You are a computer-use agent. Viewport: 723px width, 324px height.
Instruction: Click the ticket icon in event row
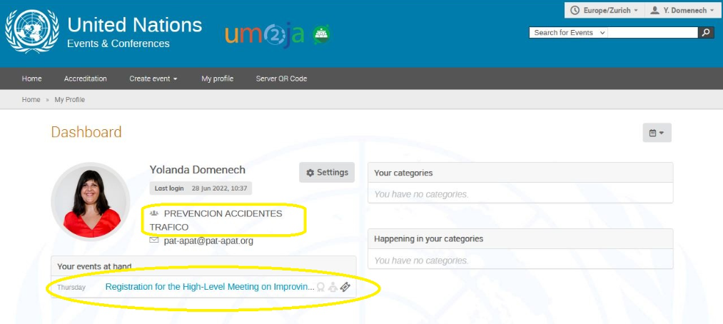point(345,287)
